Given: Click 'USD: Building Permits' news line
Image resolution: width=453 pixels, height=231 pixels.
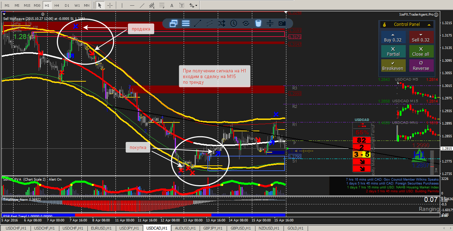Looking at the screenshot, I should [403, 191].
